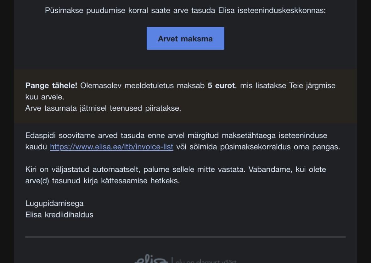This screenshot has height=263, width=371.
Task: Open the elisa.ee invoice-list link
Action: (111, 147)
